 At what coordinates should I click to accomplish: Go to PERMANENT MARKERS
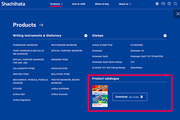(x=25, y=45)
